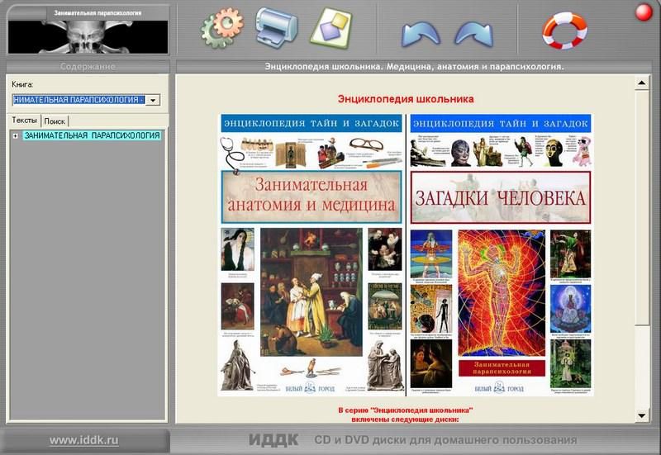Switch to the Тексты tab
Viewport: 661px width, 455px height.
(24, 121)
